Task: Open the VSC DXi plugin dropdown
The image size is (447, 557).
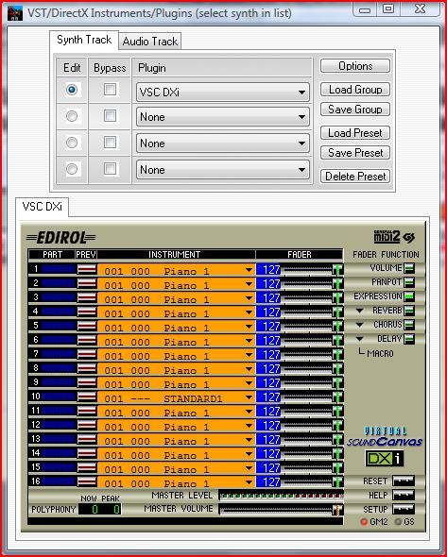Action: pos(223,93)
